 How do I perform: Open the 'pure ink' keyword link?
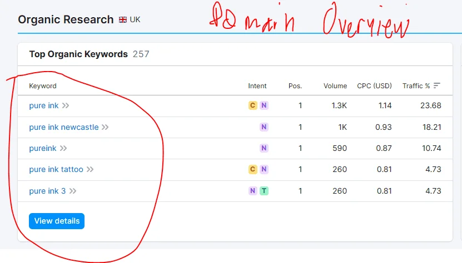pos(43,105)
